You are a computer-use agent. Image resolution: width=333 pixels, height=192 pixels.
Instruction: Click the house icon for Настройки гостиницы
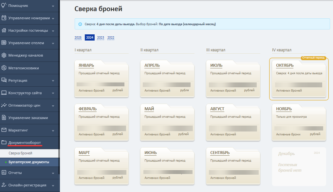click(x=4, y=30)
